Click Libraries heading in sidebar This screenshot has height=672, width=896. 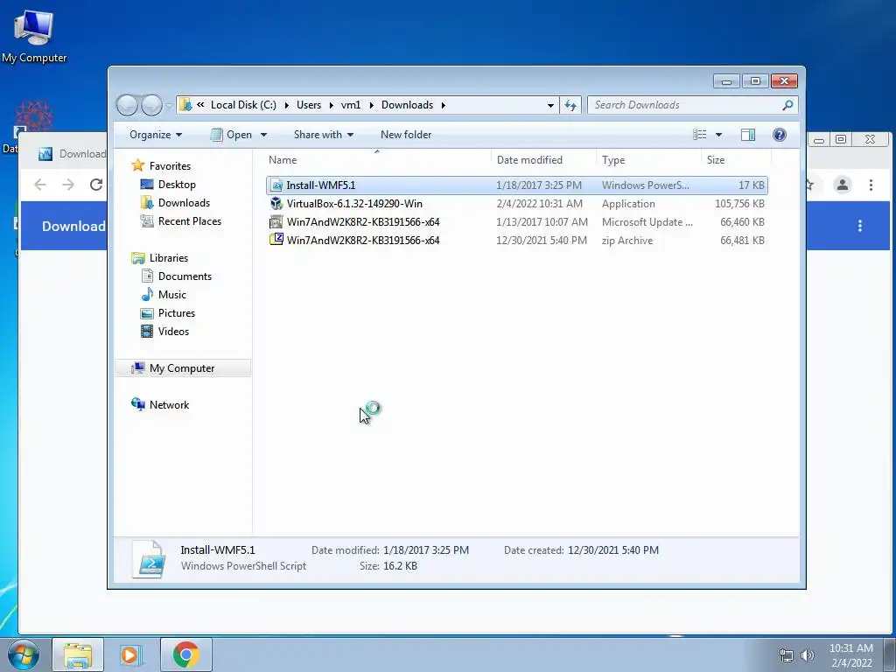tap(169, 258)
